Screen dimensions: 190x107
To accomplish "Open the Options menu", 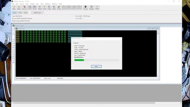I will [48, 4].
